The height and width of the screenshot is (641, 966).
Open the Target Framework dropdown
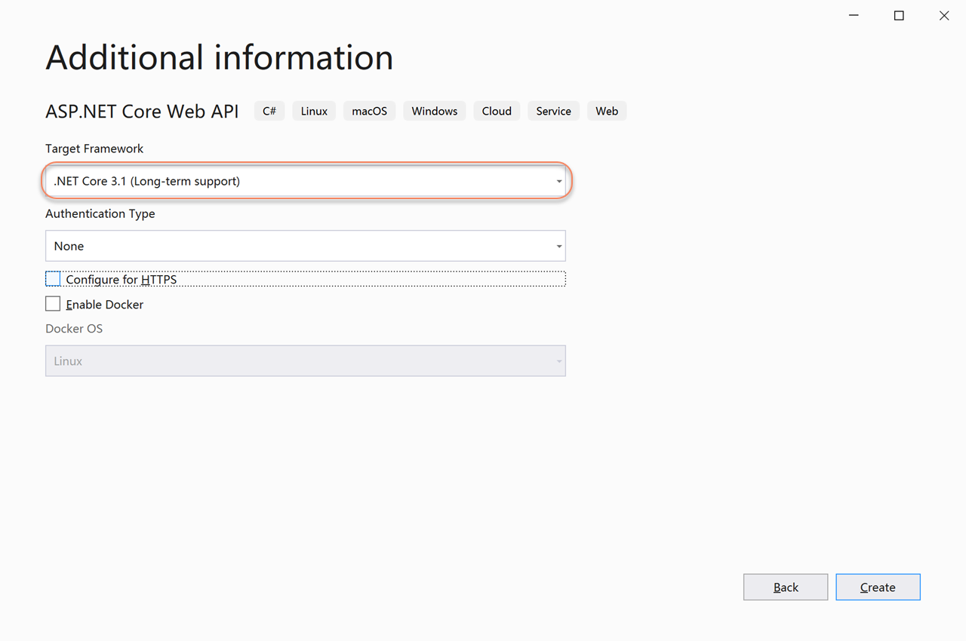tap(305, 181)
